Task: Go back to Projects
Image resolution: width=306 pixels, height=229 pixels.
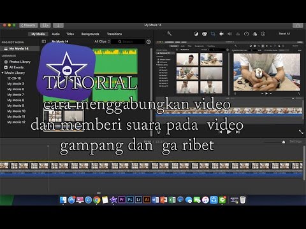Action: point(28,25)
